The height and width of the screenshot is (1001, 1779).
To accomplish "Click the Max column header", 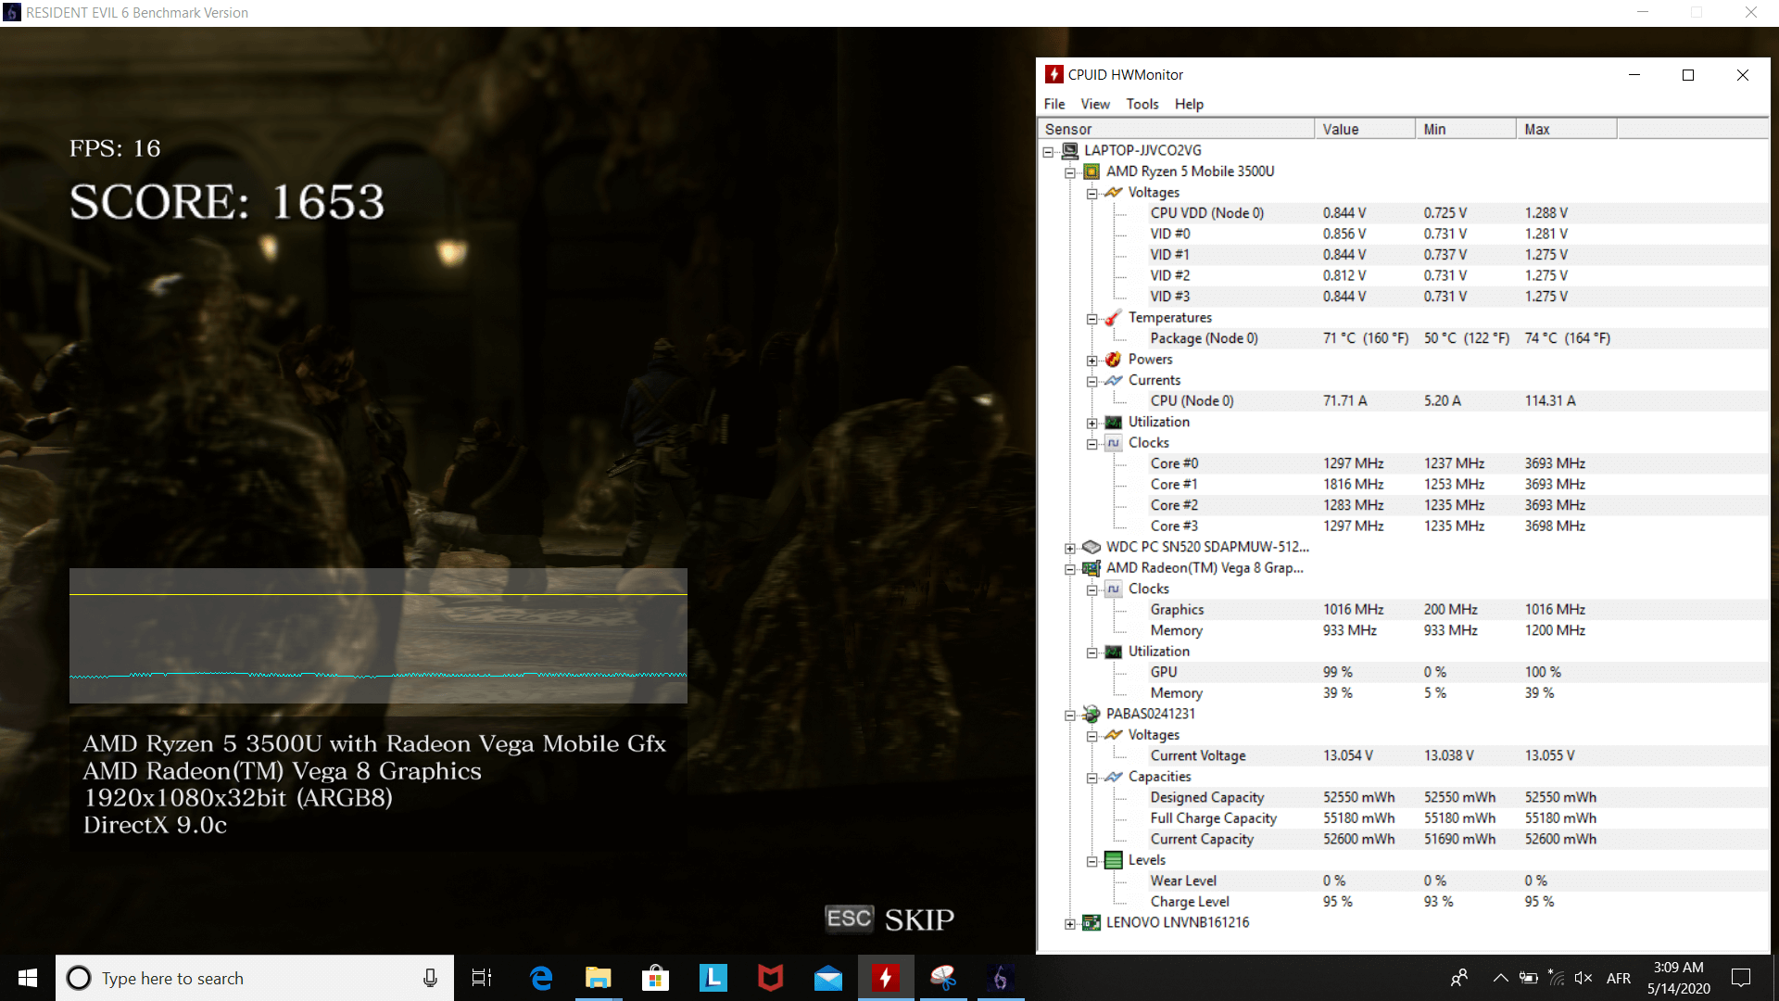I will click(1567, 129).
